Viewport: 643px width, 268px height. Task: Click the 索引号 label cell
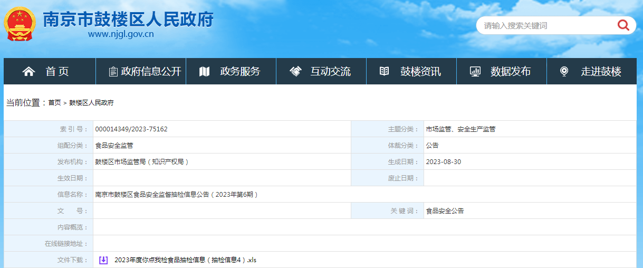[x=49, y=129]
